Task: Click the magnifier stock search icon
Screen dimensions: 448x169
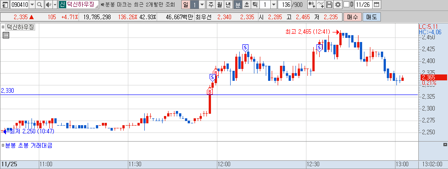Action: click(40, 5)
